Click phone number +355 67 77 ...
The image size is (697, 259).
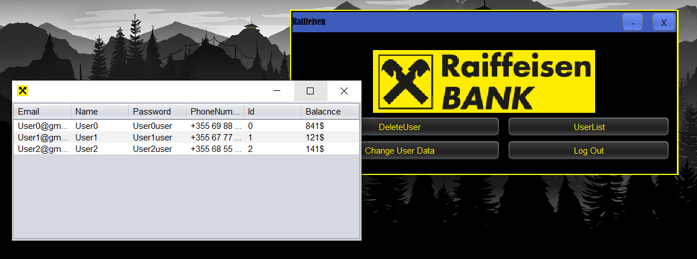click(x=215, y=137)
